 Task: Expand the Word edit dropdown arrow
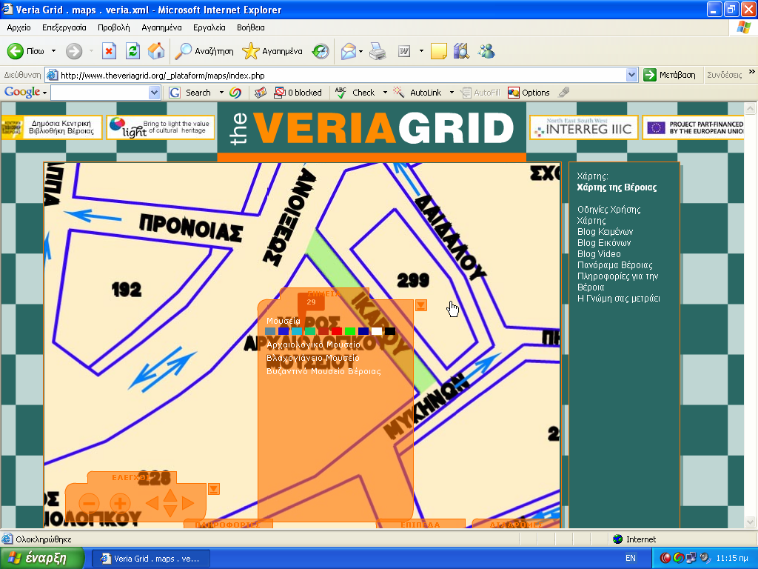pyautogui.click(x=421, y=51)
